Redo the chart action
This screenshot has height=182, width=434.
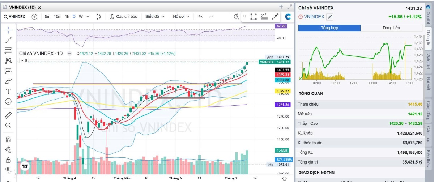[x=211, y=16]
